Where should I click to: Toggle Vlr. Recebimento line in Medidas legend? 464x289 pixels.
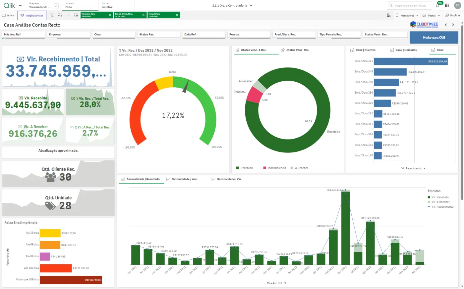[x=440, y=207]
